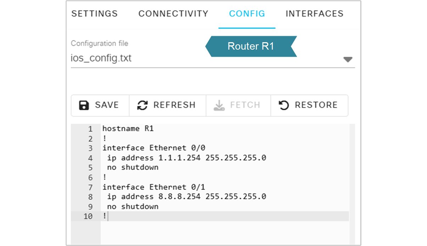
Task: Click 'no shutdown' on line 9
Action: coord(133,206)
